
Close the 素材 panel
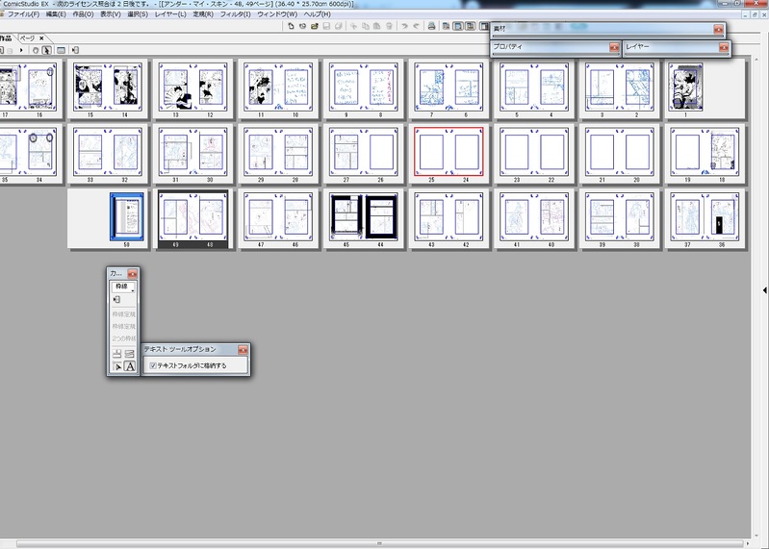718,30
